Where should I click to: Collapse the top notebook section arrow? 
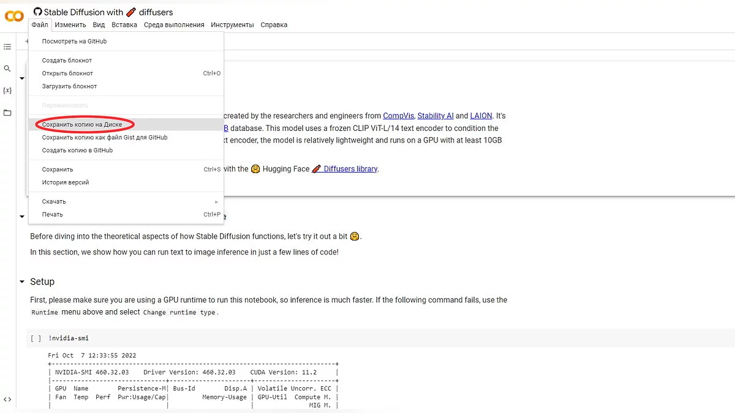(22, 78)
